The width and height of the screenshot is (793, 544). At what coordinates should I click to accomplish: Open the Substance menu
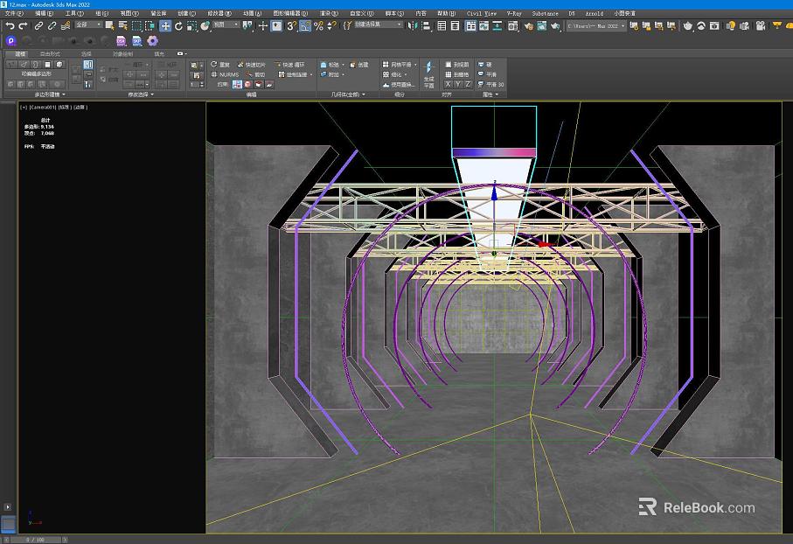(545, 13)
